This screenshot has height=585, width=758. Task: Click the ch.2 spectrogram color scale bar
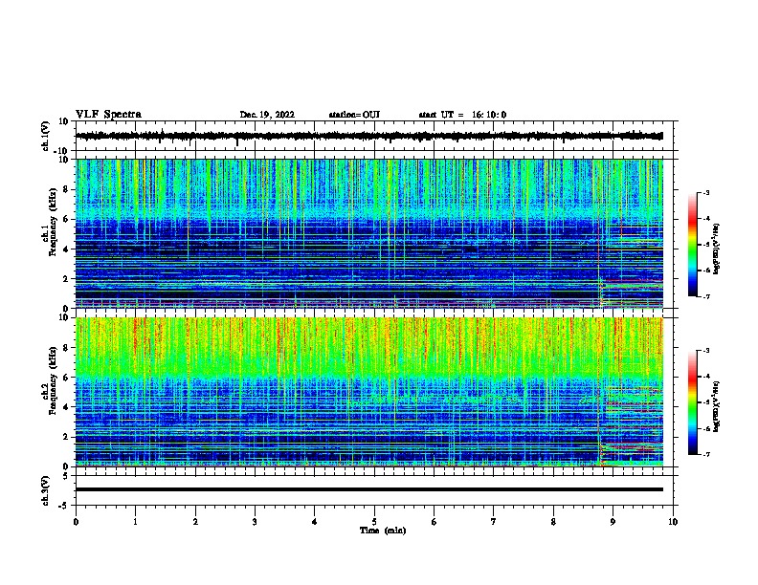click(x=692, y=402)
